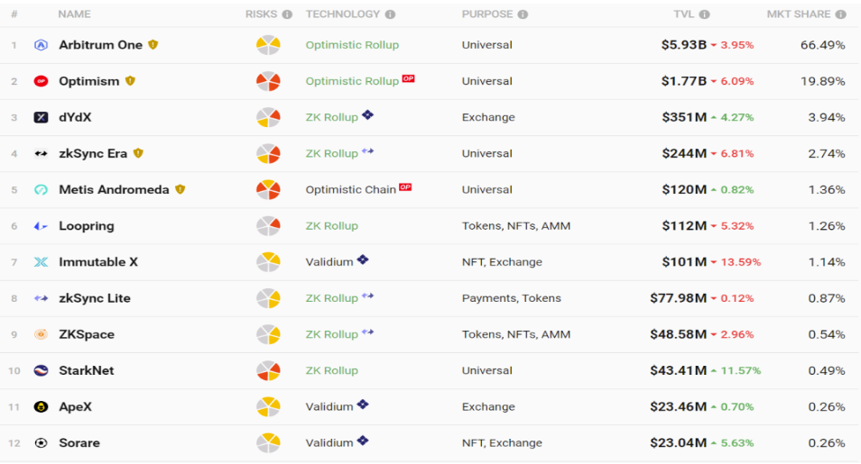Image resolution: width=861 pixels, height=464 pixels.
Task: Click the risk pie chart for StarkNet
Action: [x=268, y=370]
